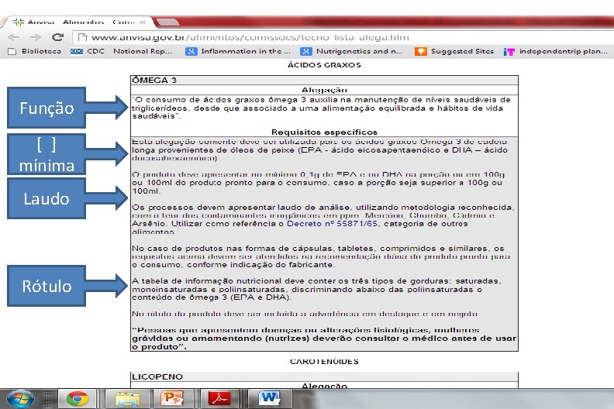Close the Anvisa Alimentos tab
This screenshot has height=409, width=614.
coord(143,22)
